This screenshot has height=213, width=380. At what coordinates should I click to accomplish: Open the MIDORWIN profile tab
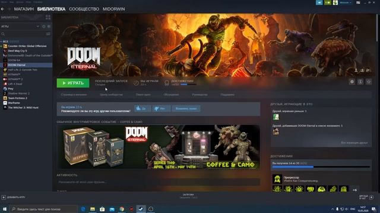tap(113, 9)
